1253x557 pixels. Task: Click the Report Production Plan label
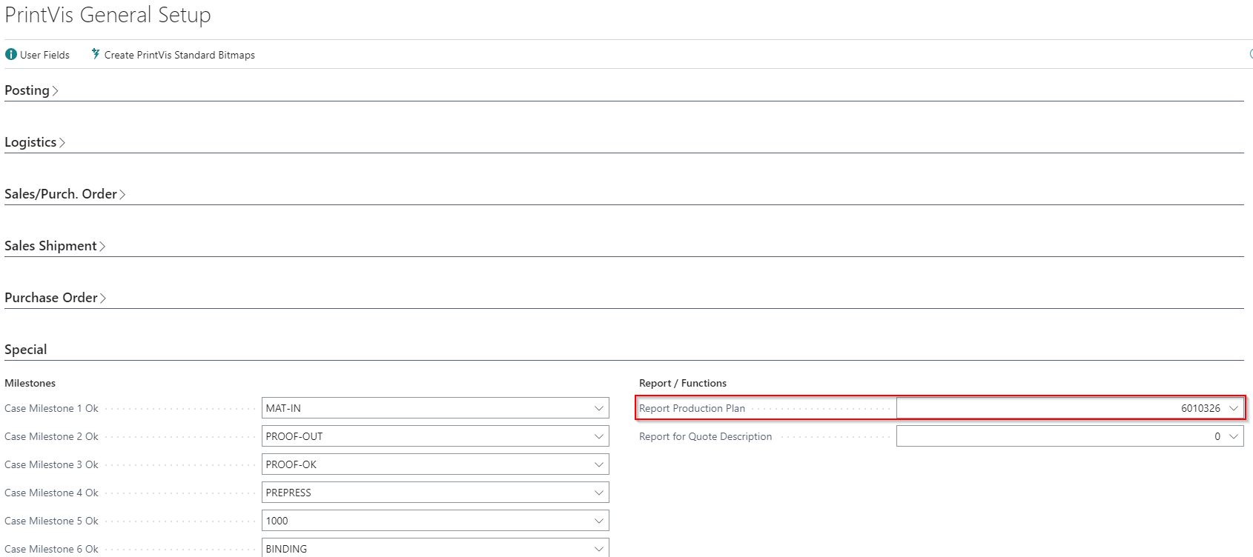(692, 408)
